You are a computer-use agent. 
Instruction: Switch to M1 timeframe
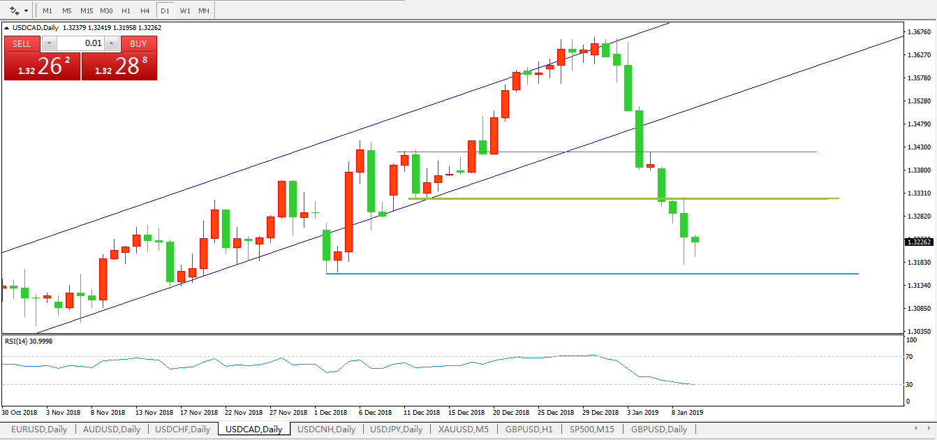pos(47,11)
